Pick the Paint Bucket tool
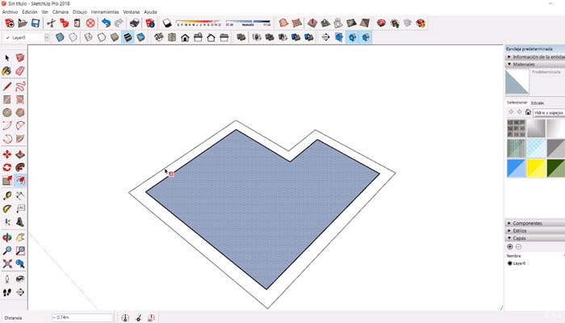565x323 pixels. tap(7, 71)
